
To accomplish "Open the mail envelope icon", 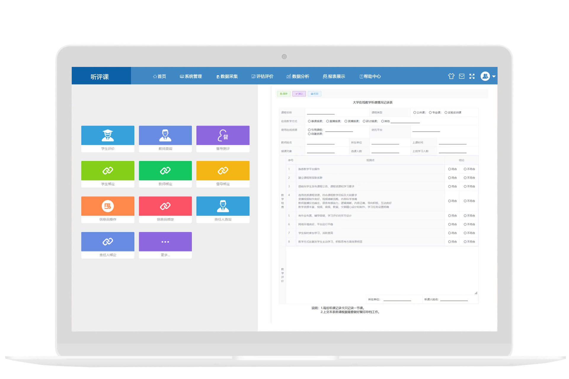I will pyautogui.click(x=462, y=76).
